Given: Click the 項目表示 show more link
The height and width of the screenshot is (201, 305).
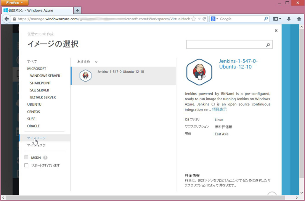Looking at the screenshot, I should [x=220, y=109].
